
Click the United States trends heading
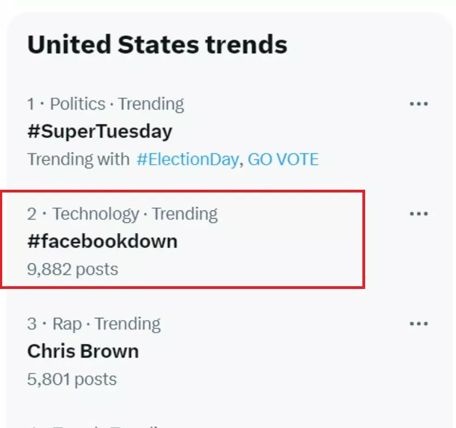click(x=157, y=44)
